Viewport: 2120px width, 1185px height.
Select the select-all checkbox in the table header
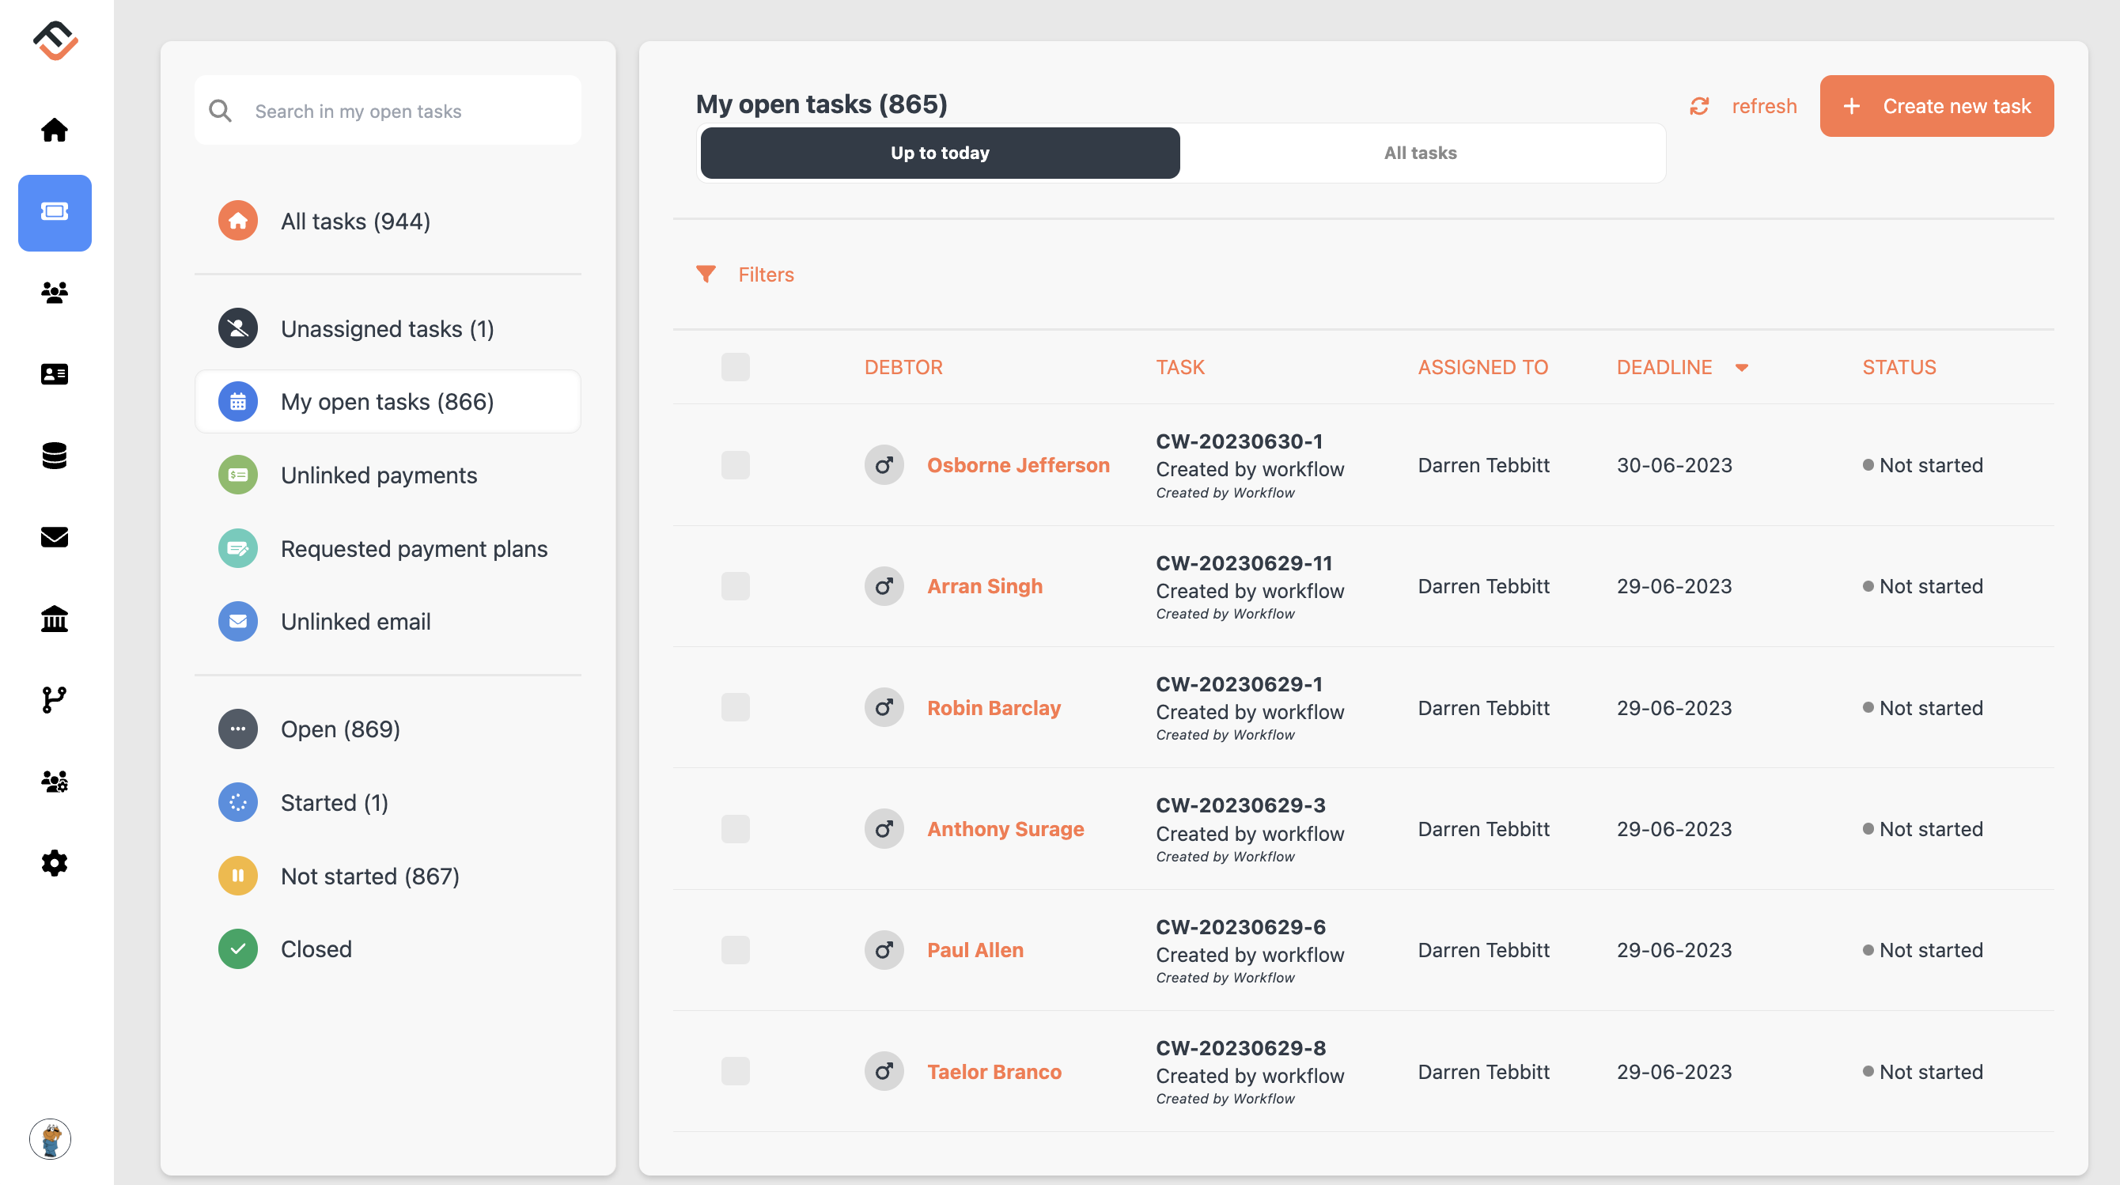tap(735, 367)
